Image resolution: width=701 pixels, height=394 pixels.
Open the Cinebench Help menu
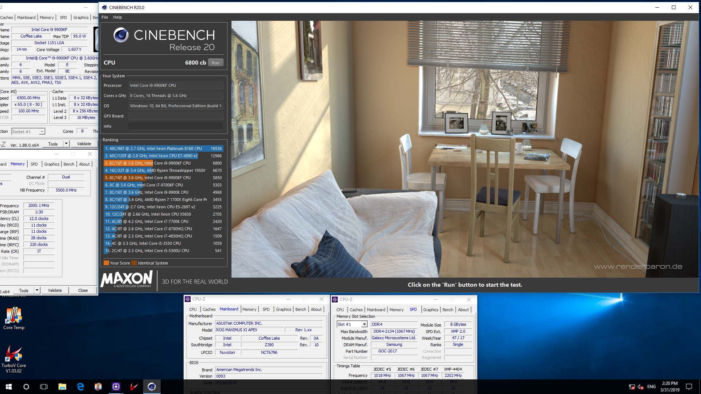coord(118,17)
